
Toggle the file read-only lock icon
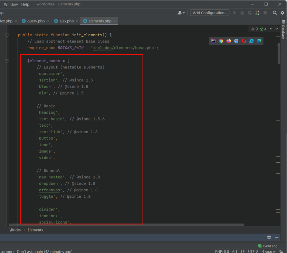pos(281,251)
